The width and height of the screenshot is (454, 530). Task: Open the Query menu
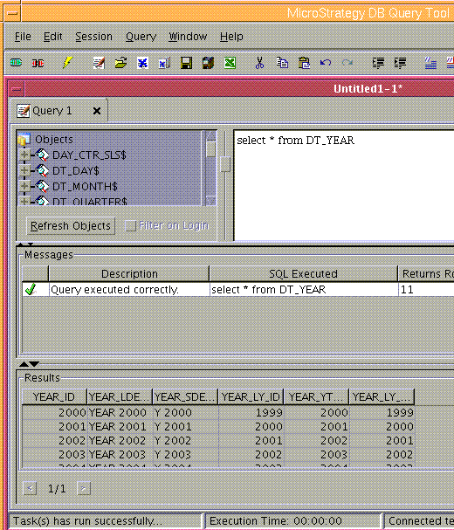[x=141, y=37]
